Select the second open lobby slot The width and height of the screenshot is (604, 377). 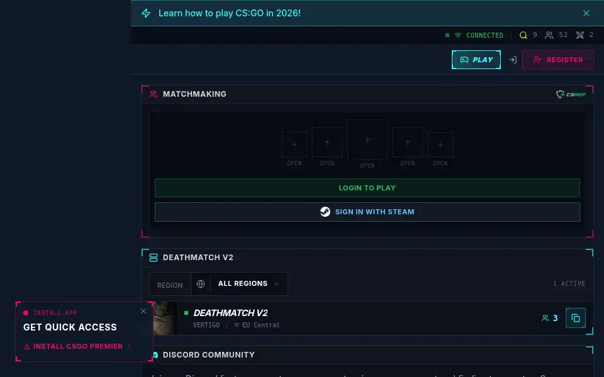coord(327,142)
